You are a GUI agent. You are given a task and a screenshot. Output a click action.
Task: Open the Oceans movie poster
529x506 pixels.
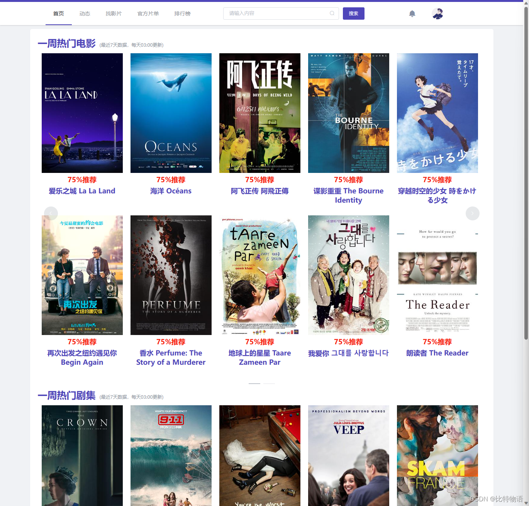pyautogui.click(x=171, y=113)
